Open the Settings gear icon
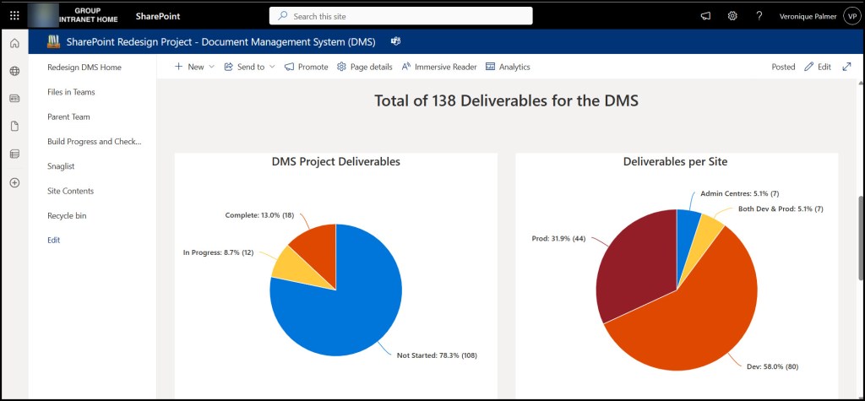The height and width of the screenshot is (401, 865). [x=732, y=16]
